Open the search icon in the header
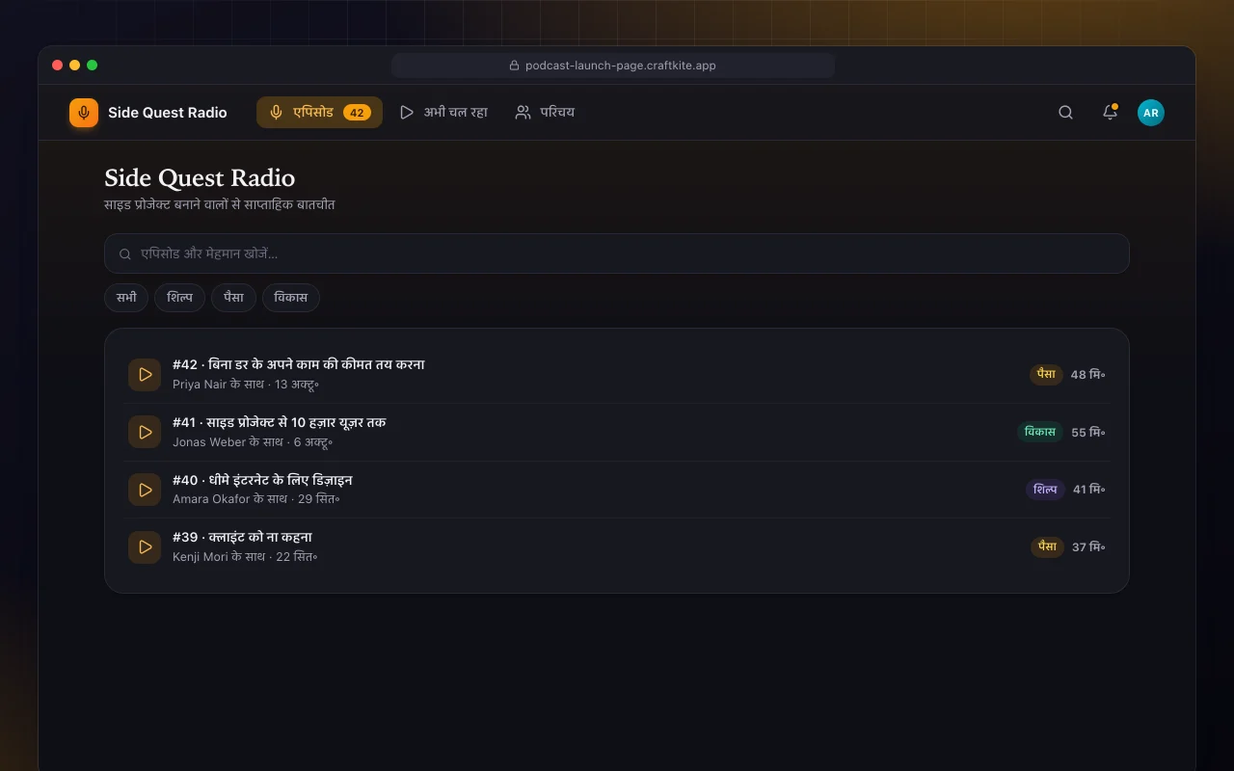This screenshot has width=1234, height=771. 1065,113
